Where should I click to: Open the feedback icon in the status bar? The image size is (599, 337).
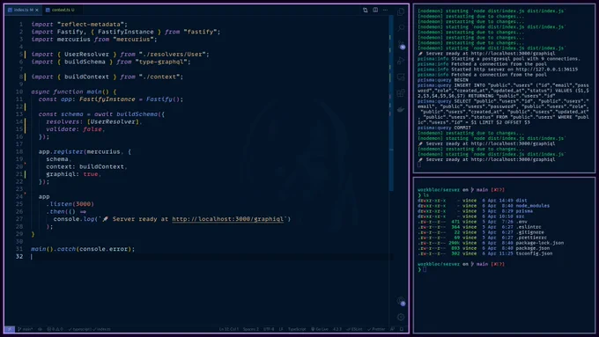[392, 329]
